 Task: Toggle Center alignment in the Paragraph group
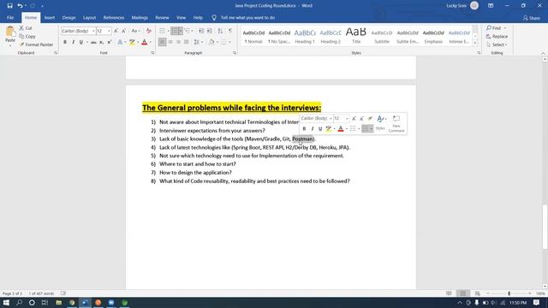170,42
